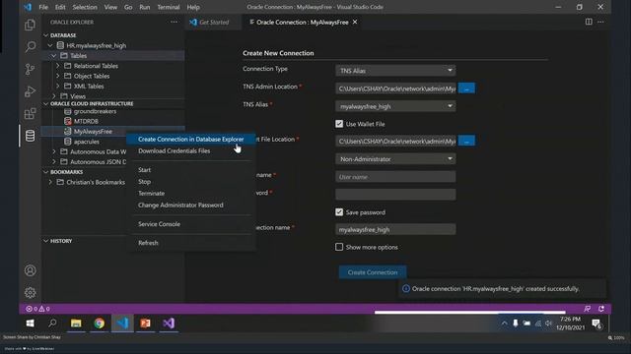Collapse the DATABASE section
This screenshot has height=354, width=631.
pyautogui.click(x=46, y=35)
